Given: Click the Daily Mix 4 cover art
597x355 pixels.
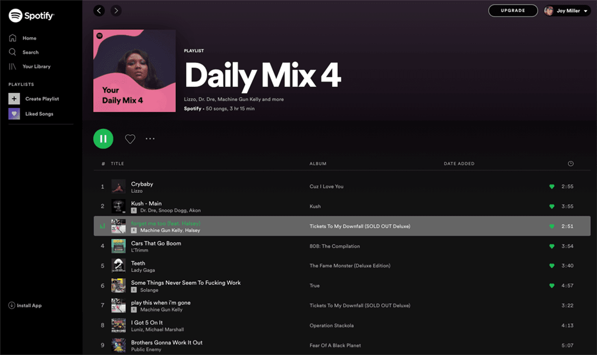Looking at the screenshot, I should coord(134,71).
